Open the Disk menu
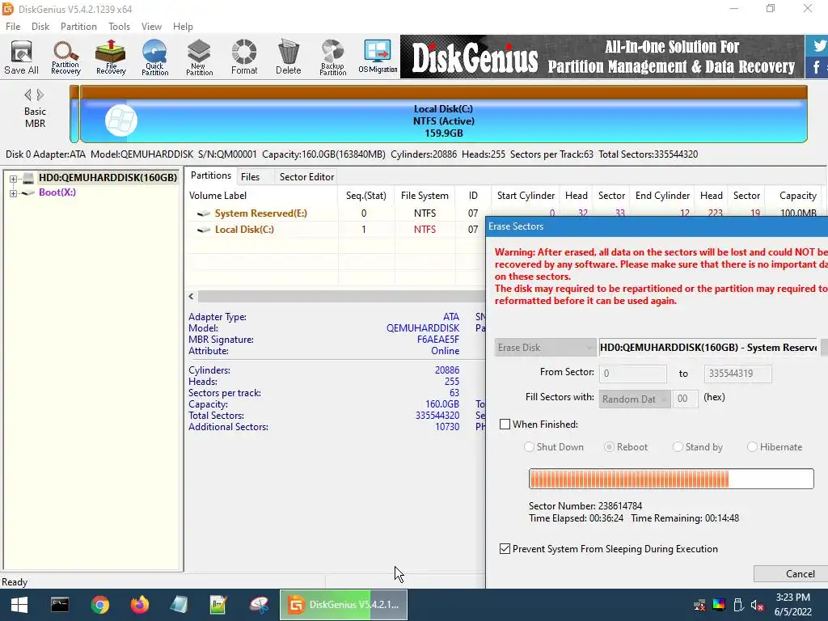Image resolution: width=828 pixels, height=621 pixels. tap(40, 27)
